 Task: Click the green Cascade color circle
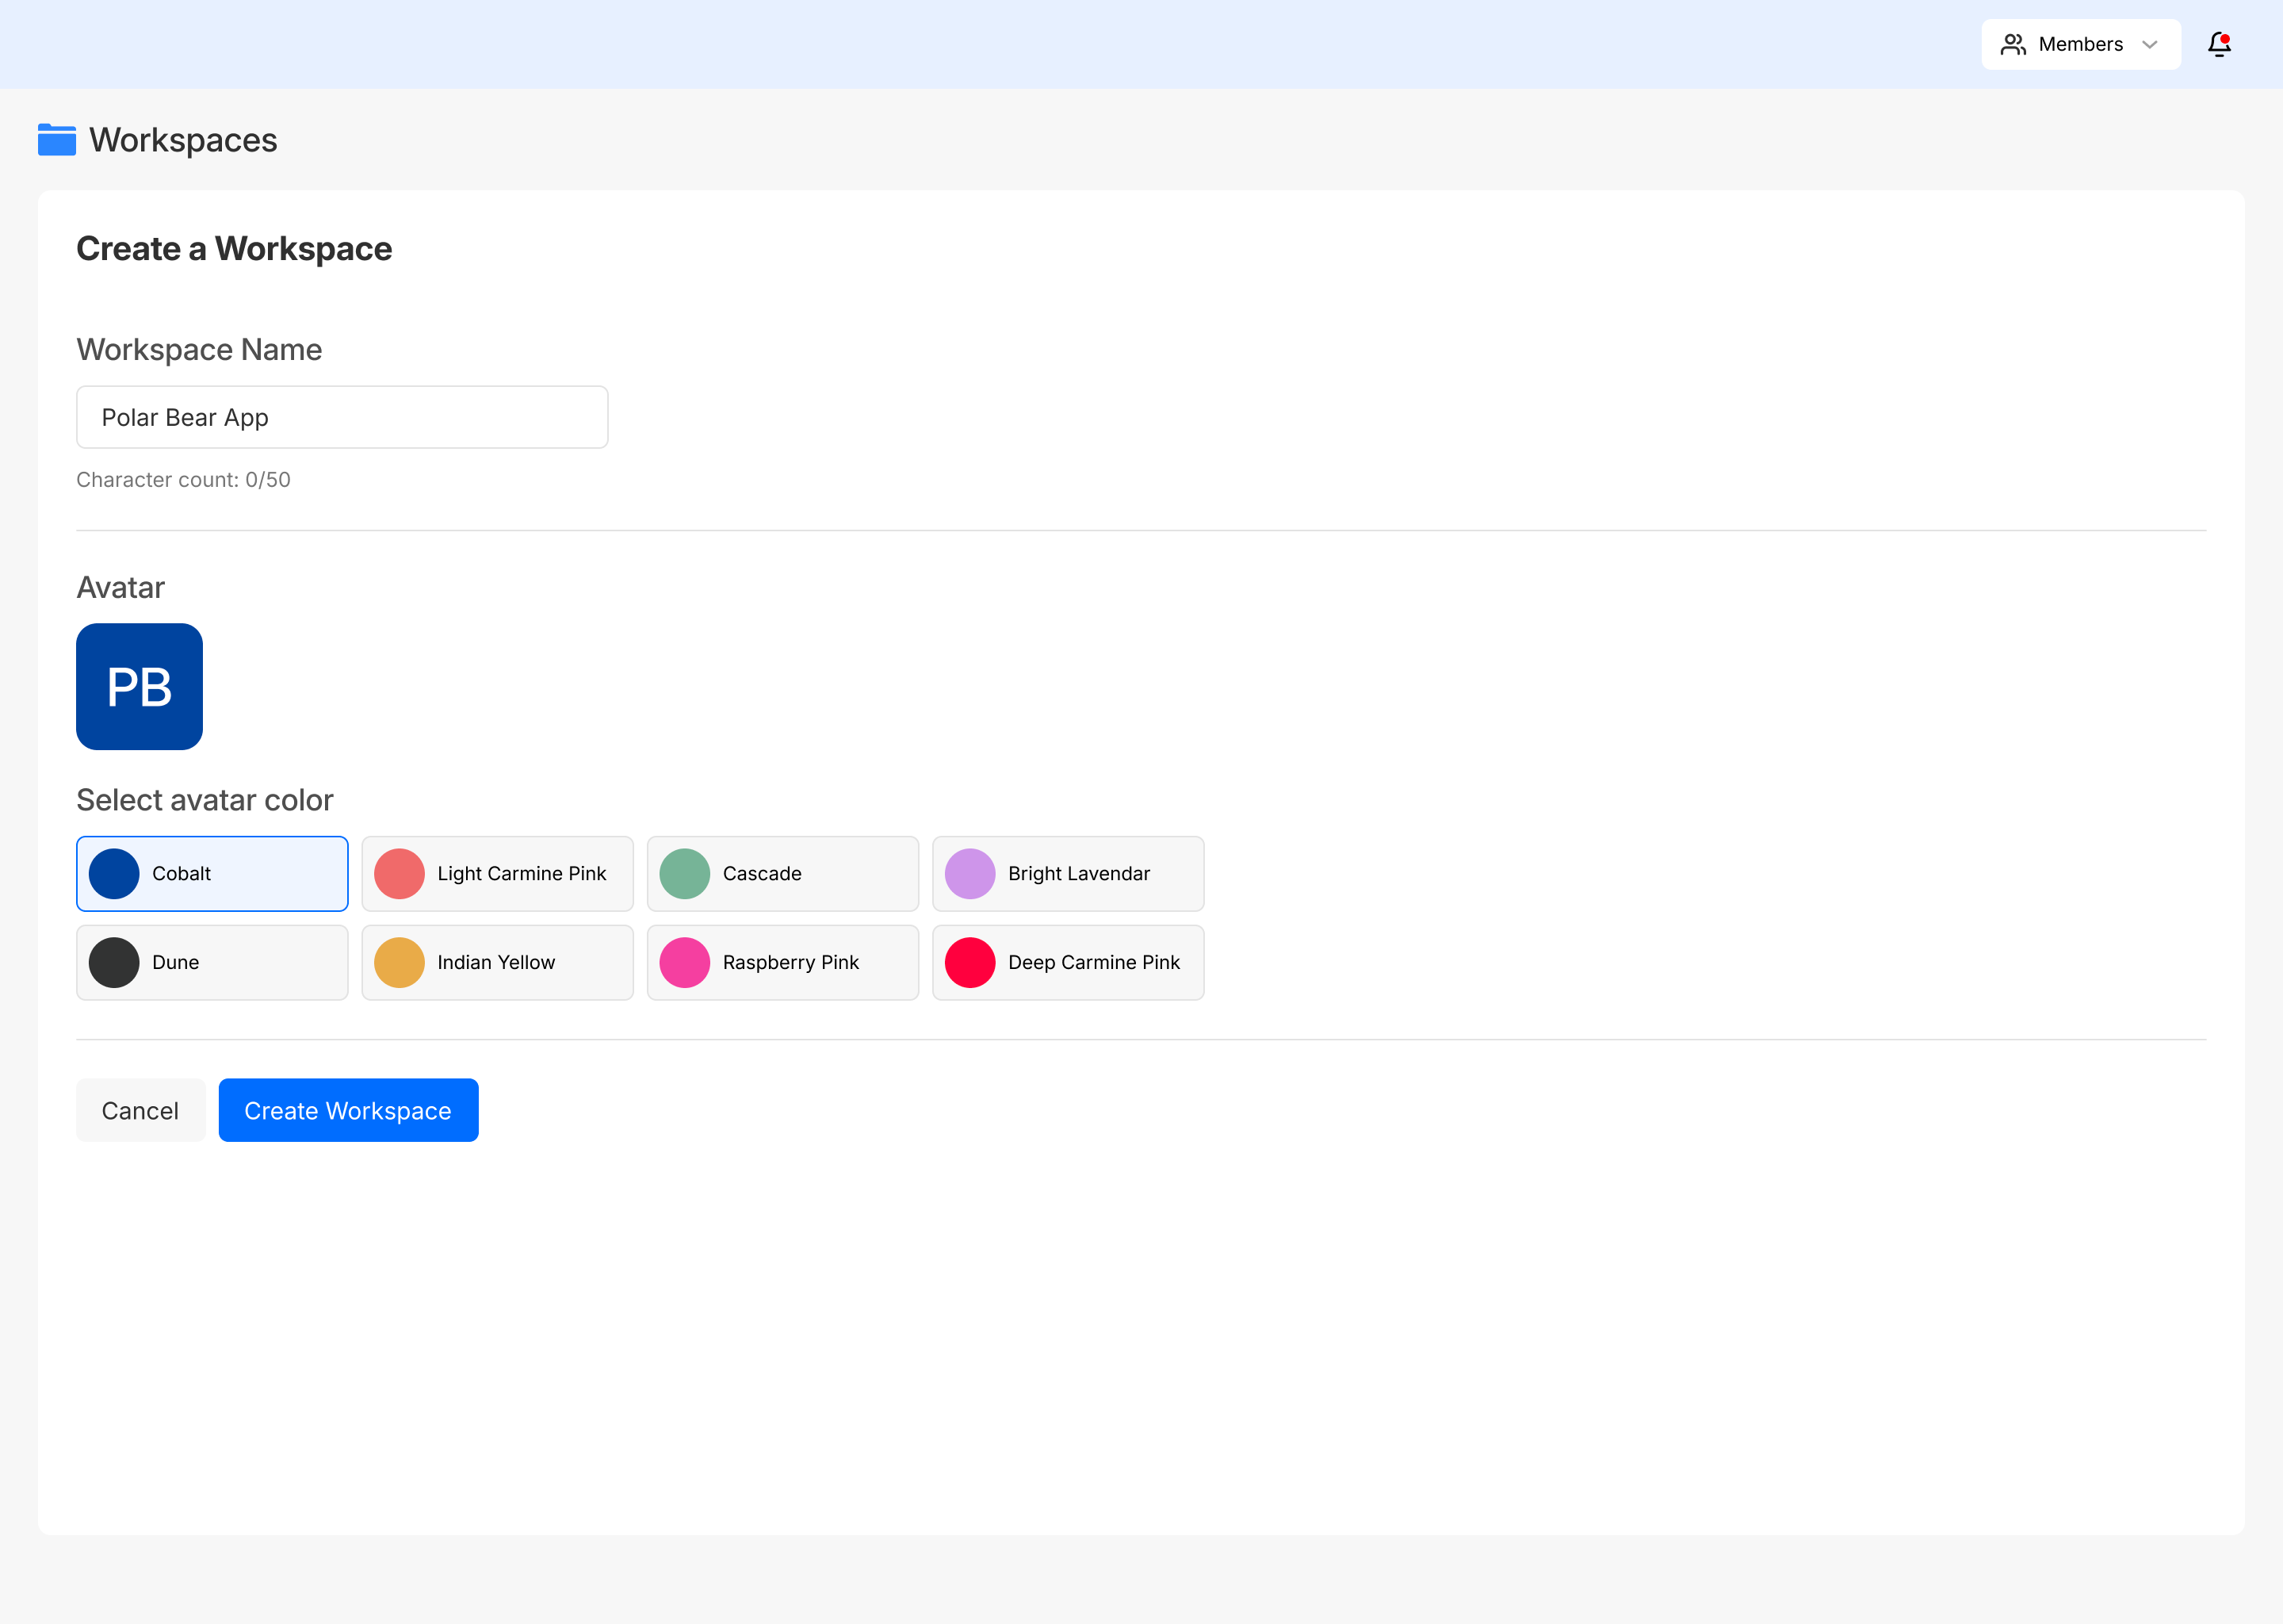(x=685, y=874)
